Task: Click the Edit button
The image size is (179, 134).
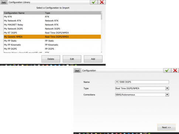Action: pyautogui.click(x=72, y=59)
